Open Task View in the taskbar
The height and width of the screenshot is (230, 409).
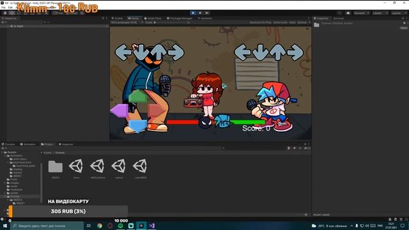[89, 226]
